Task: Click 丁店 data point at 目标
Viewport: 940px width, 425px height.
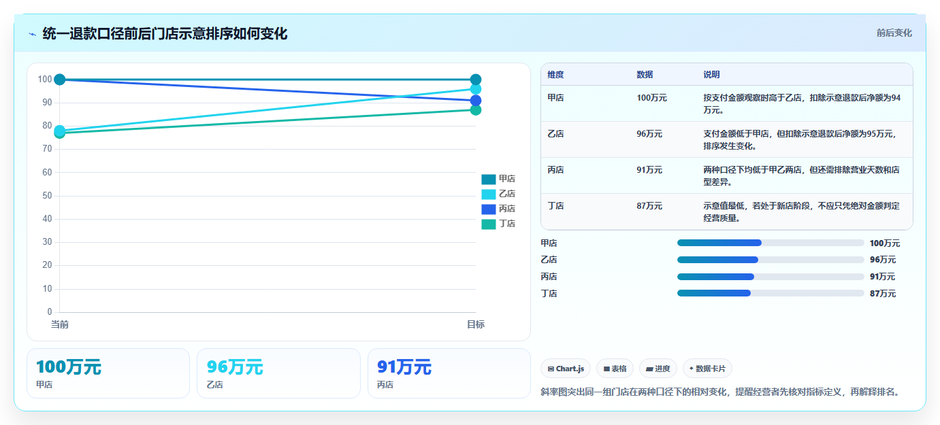Action: [476, 110]
